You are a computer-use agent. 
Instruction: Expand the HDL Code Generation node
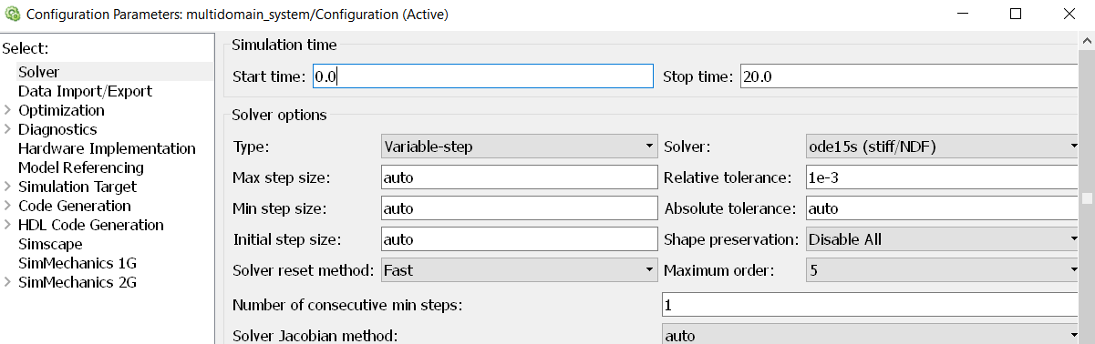pyautogui.click(x=7, y=225)
